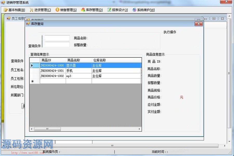Click the 所属部门 label in 员工信息 window
This screenshot has width=234, height=156.
point(17,95)
